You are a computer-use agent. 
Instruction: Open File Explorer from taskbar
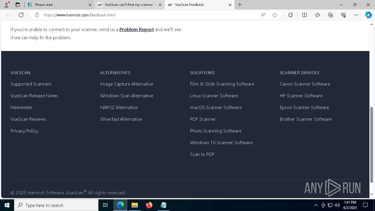coord(135,205)
